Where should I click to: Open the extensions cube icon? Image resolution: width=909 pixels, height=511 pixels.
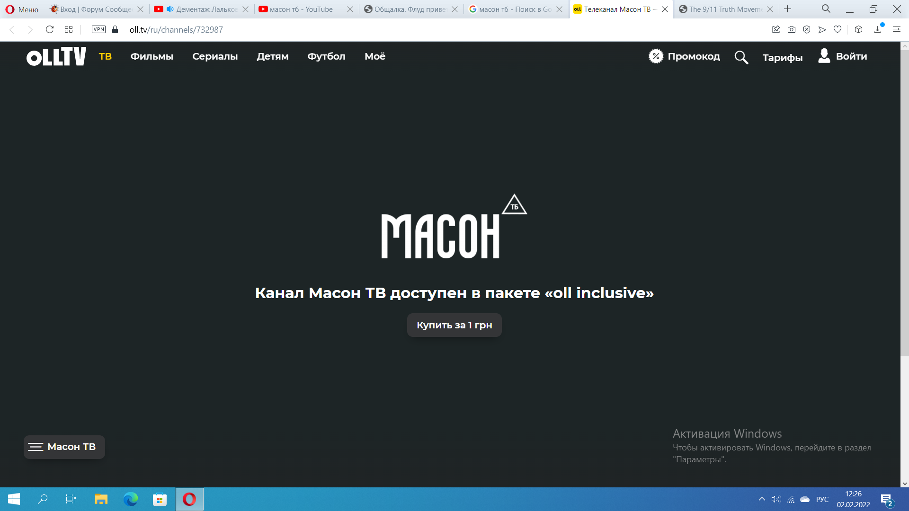click(859, 30)
